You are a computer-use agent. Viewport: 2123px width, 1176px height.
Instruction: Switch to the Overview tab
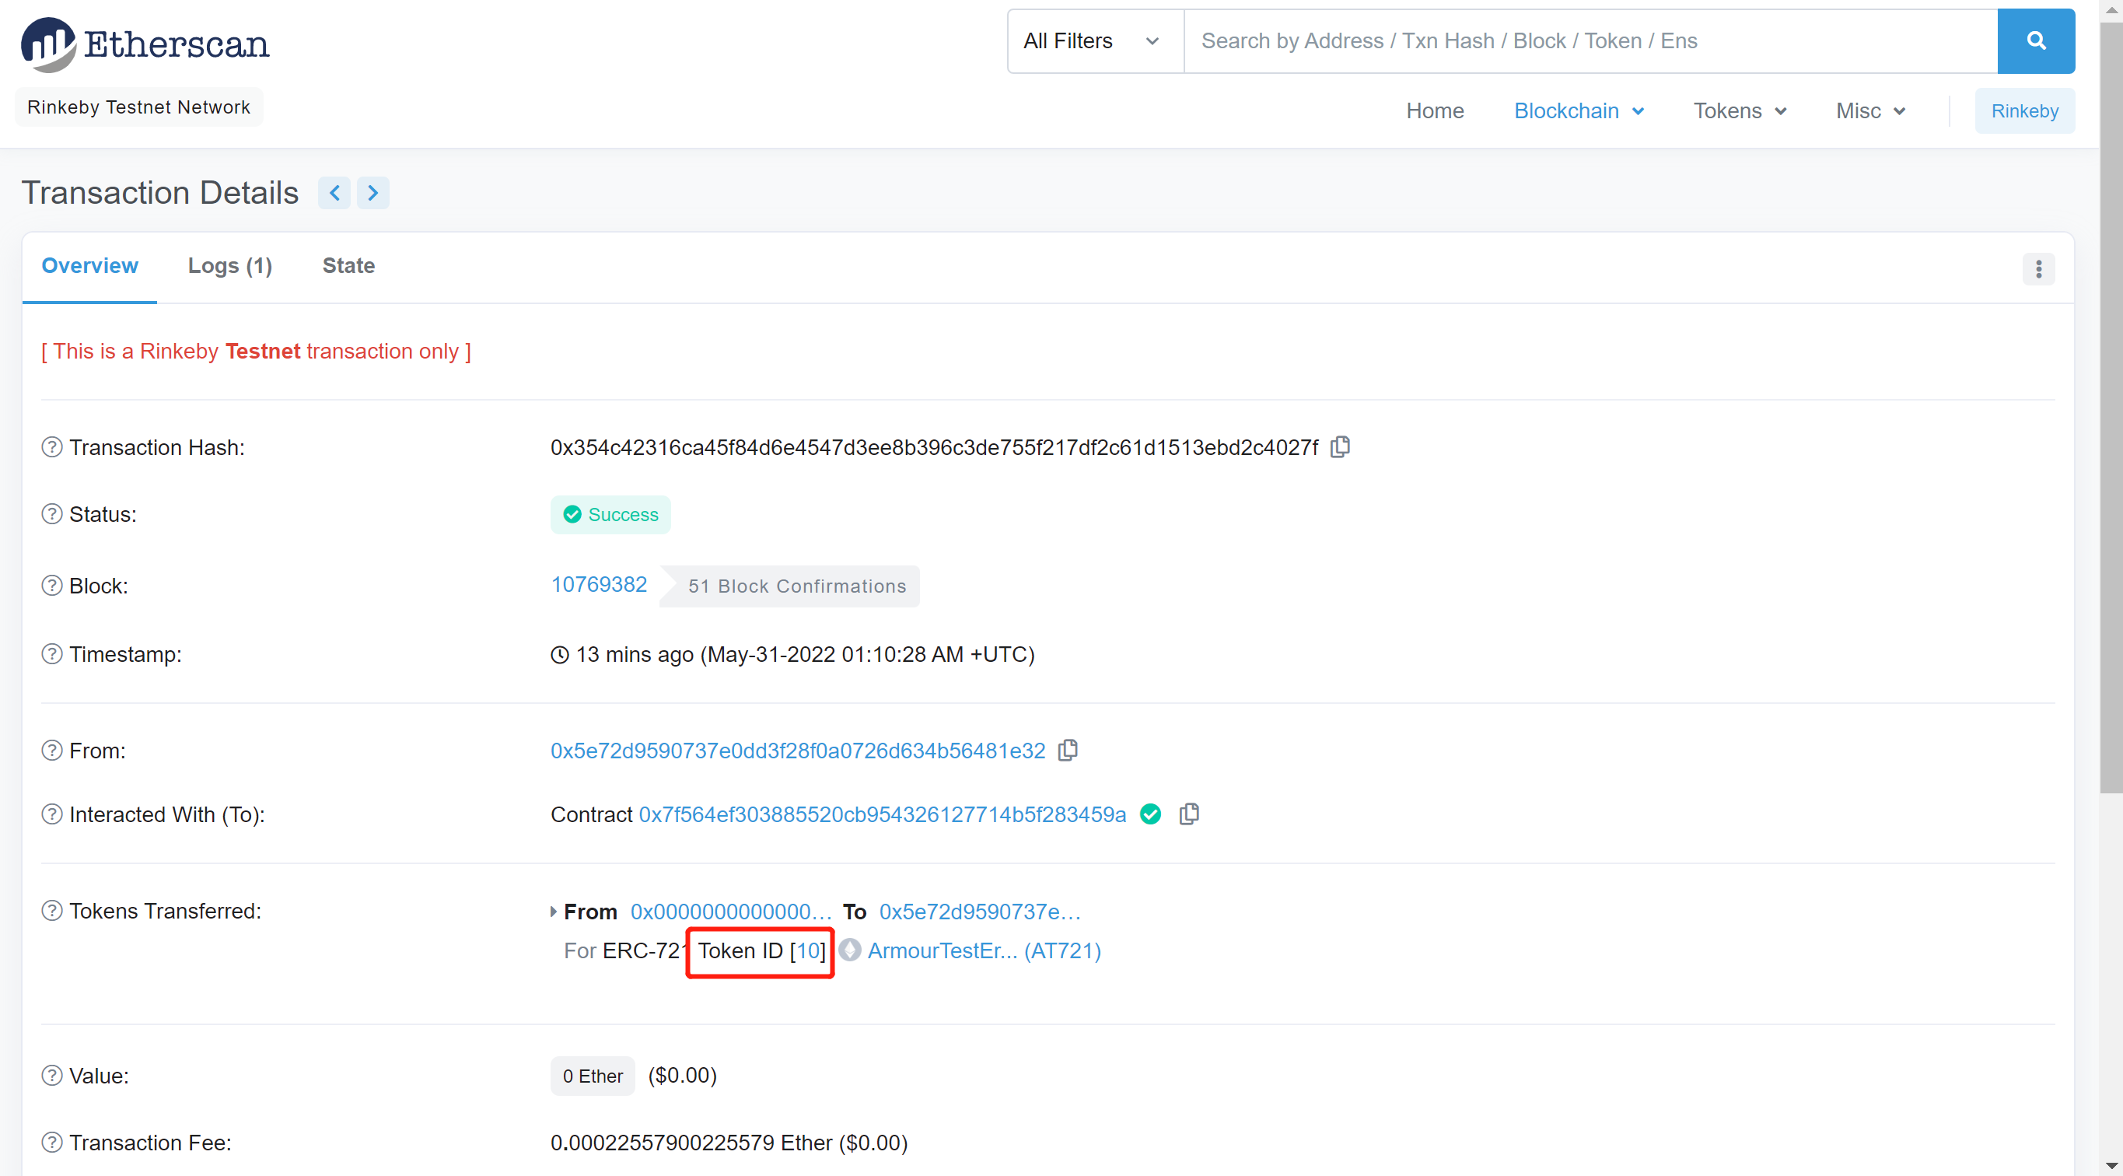90,265
